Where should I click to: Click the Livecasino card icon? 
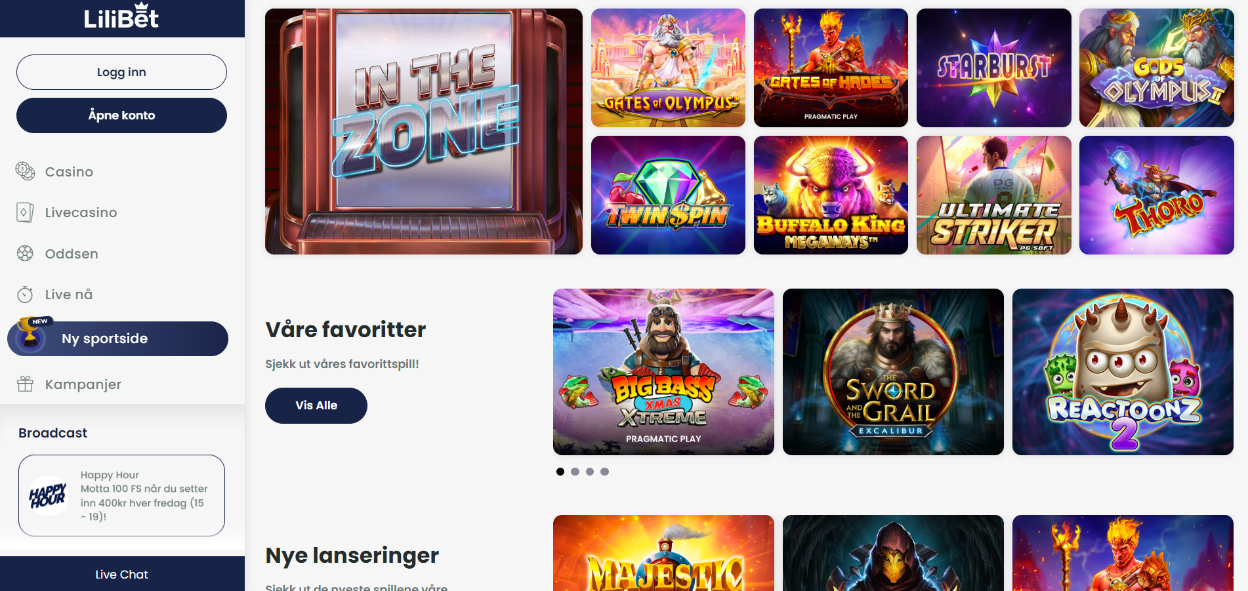pyautogui.click(x=25, y=213)
